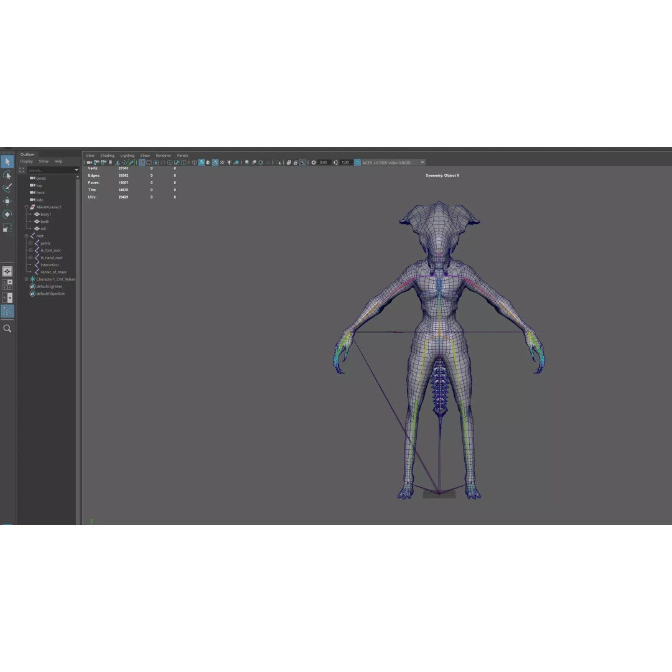Edit the exposure value field 0.00
Image resolution: width=672 pixels, height=672 pixels.
tap(324, 162)
